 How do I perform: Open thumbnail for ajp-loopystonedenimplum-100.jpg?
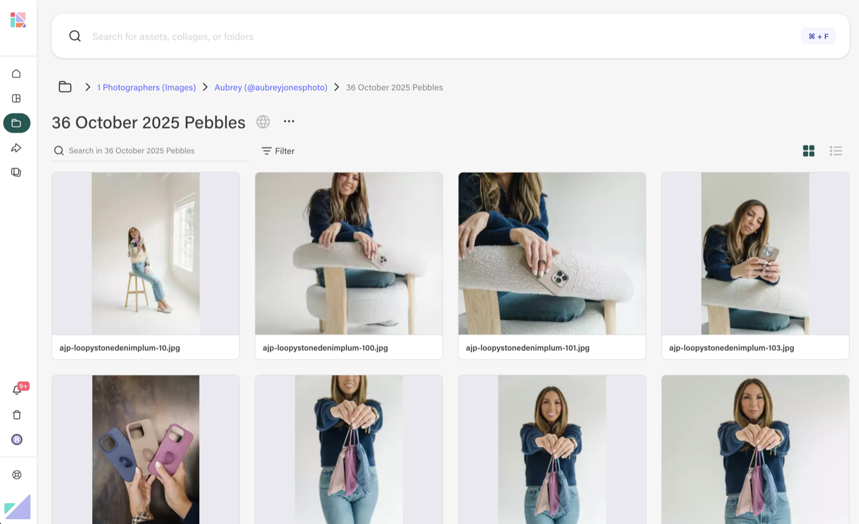click(x=349, y=254)
